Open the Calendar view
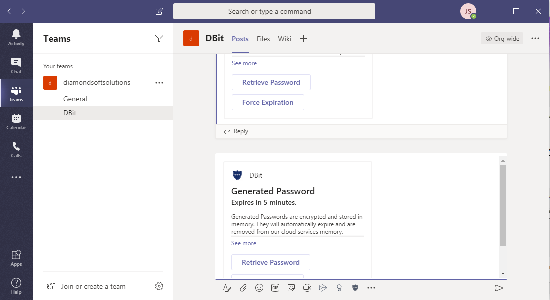550x300 pixels. [x=16, y=122]
